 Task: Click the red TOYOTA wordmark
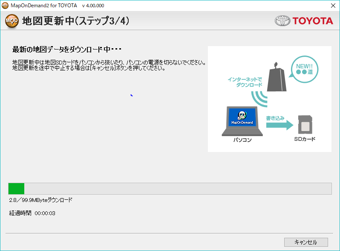[x=313, y=21]
